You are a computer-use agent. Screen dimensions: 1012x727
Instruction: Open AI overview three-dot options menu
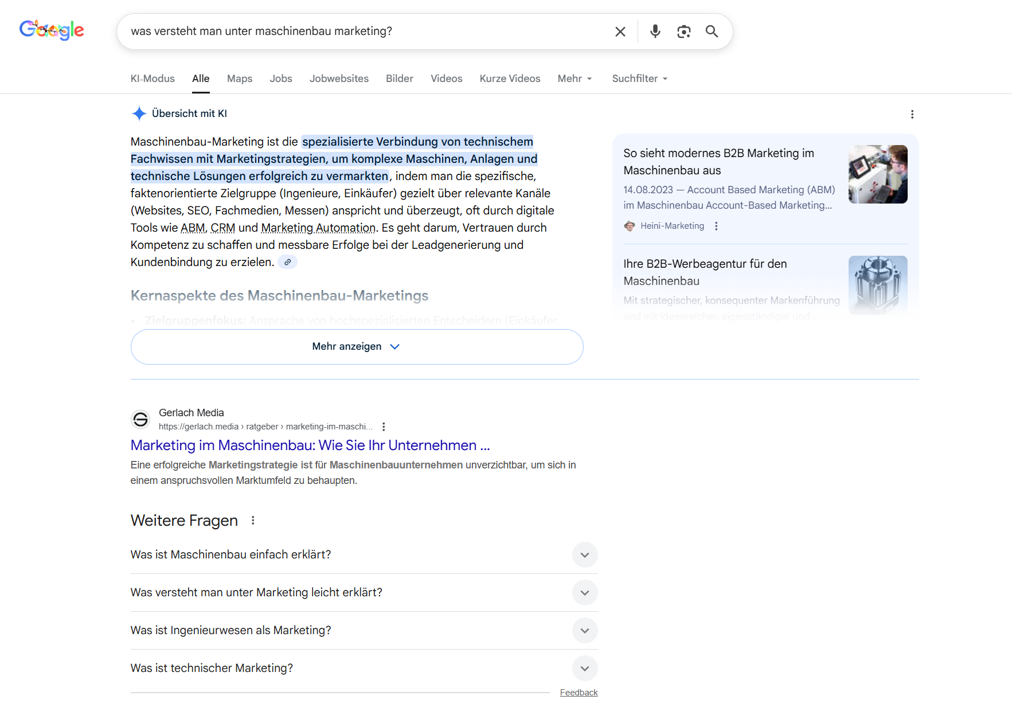pos(912,114)
